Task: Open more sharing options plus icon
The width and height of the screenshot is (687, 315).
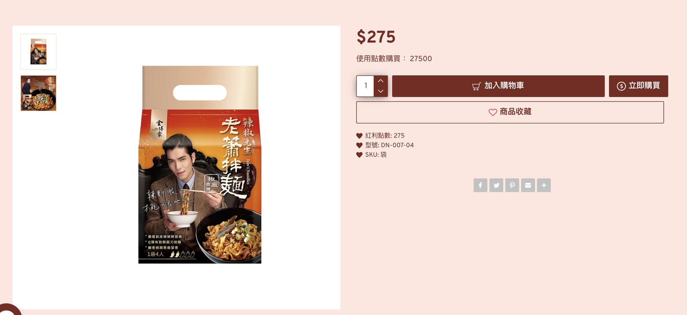Action: coord(544,185)
